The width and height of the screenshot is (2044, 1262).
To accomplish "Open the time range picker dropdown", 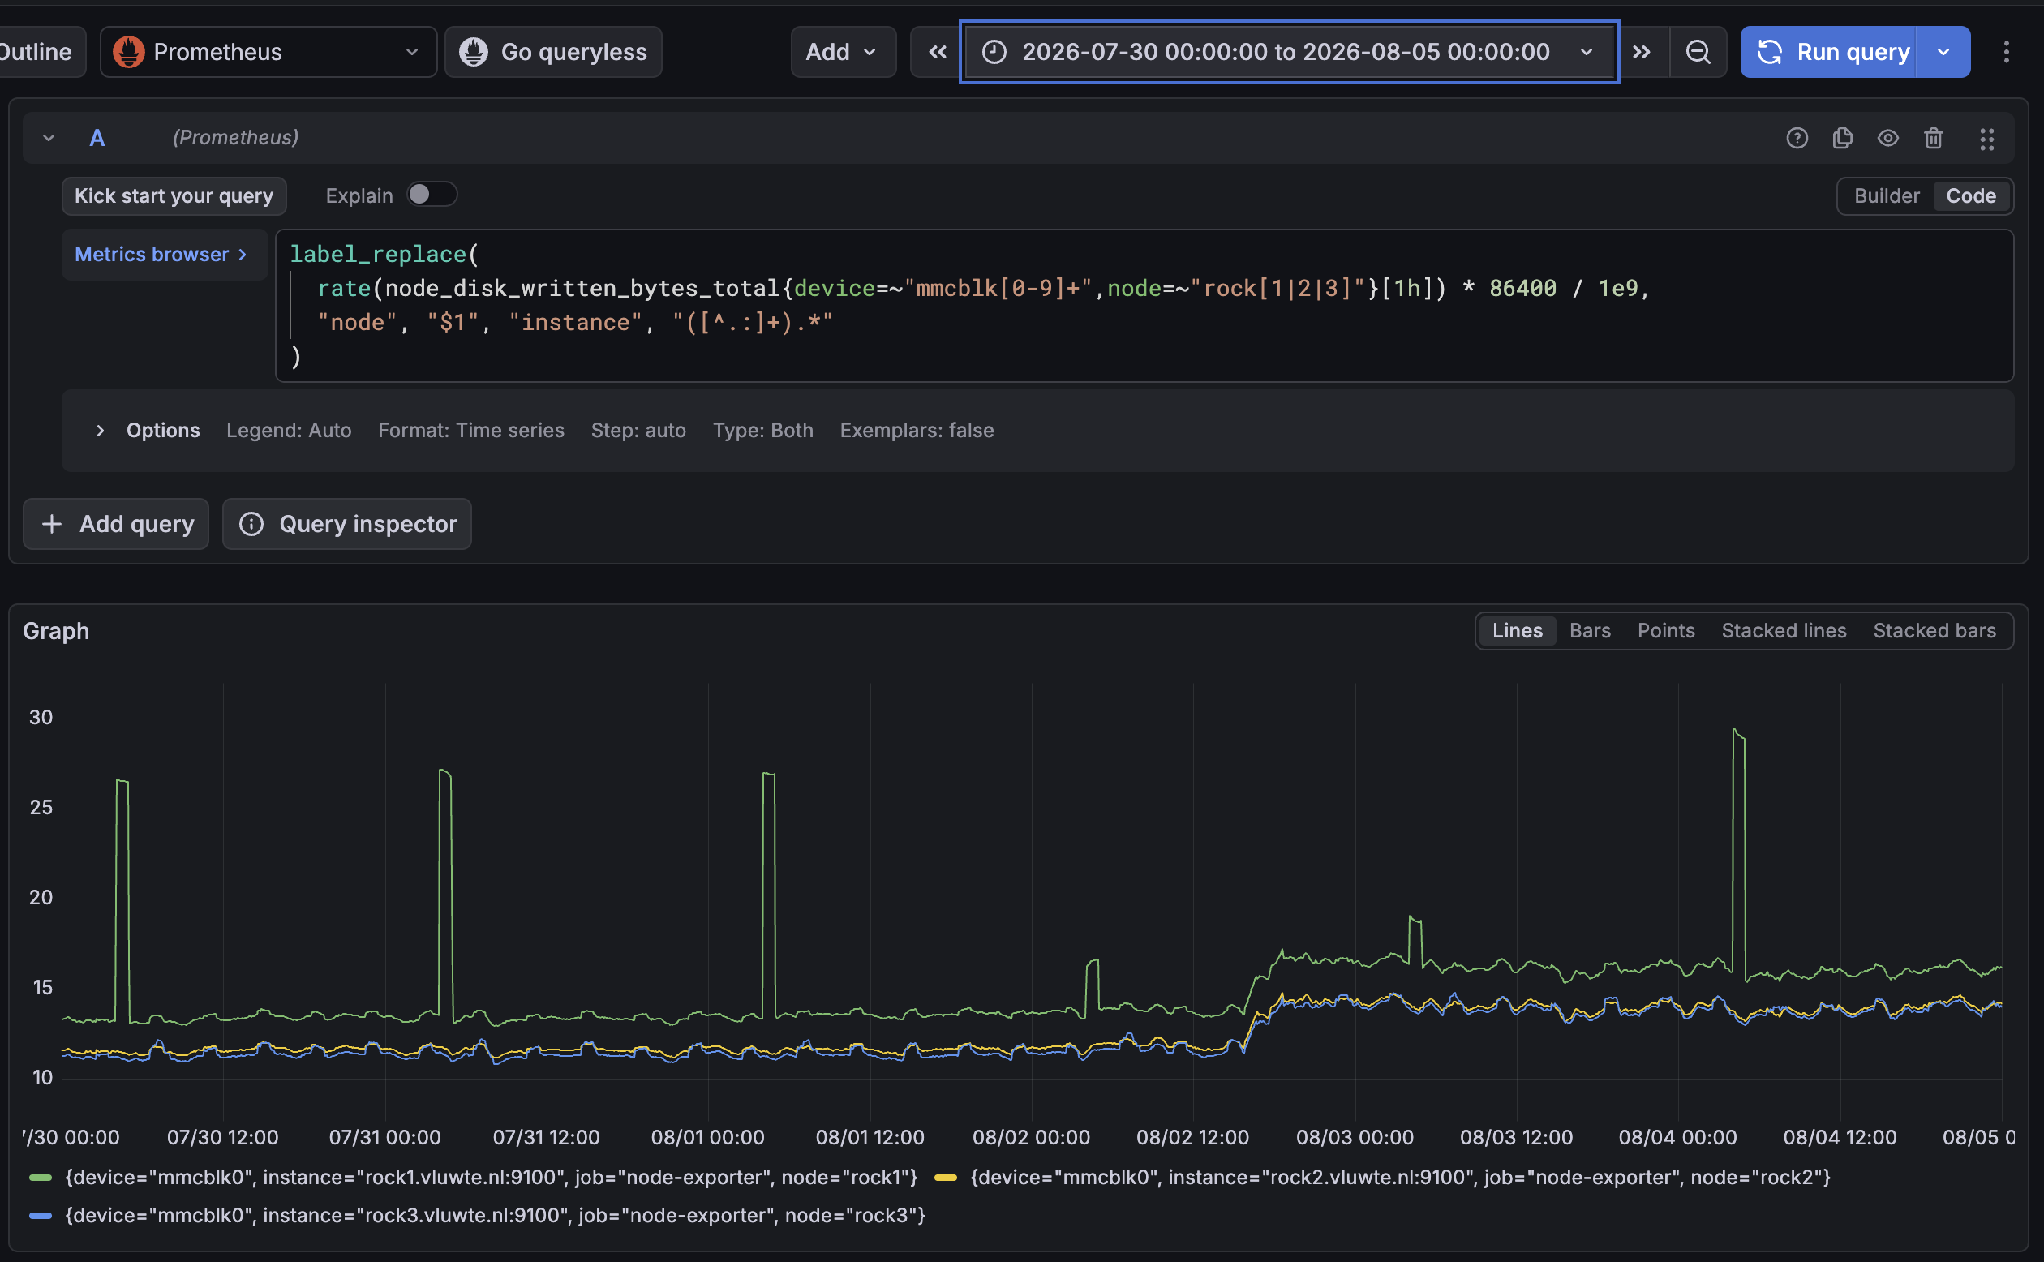I will (1289, 52).
